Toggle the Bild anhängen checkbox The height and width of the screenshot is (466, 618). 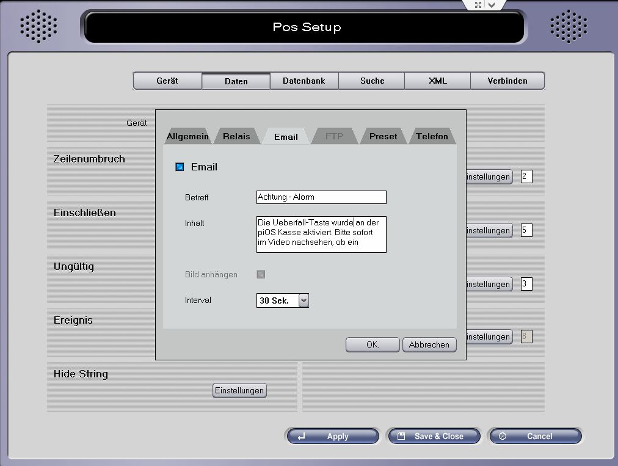261,274
